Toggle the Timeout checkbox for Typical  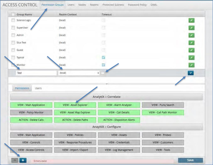click(103, 57)
